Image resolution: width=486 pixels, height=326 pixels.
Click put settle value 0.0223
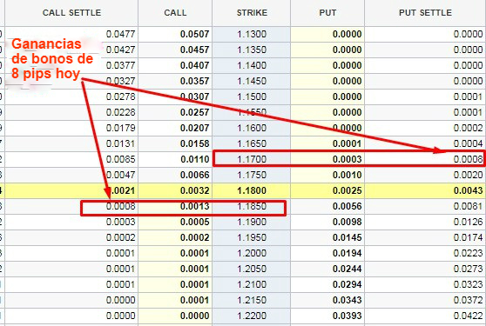click(x=468, y=253)
